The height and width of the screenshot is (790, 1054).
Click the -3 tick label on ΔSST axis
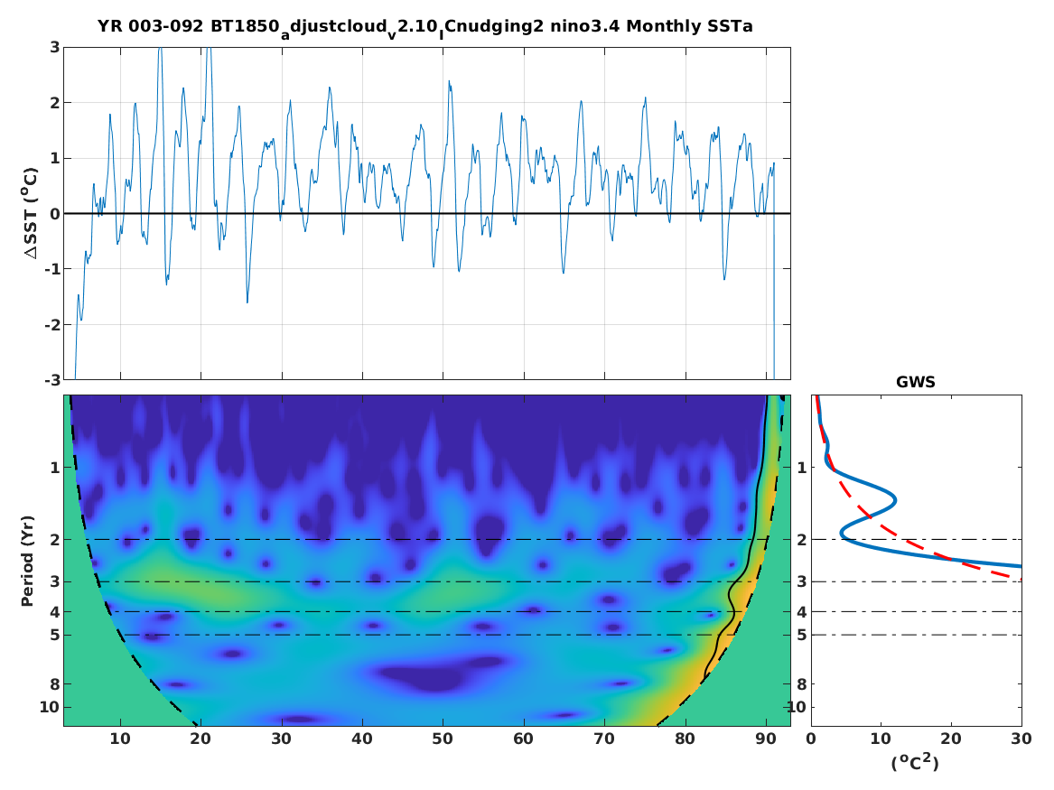click(x=52, y=380)
